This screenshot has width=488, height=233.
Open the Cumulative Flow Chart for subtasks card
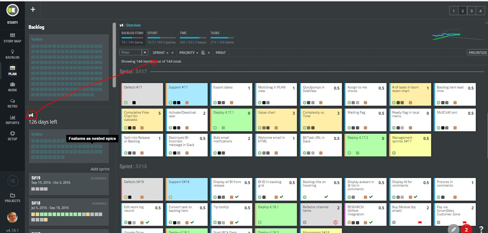pyautogui.click(x=142, y=120)
